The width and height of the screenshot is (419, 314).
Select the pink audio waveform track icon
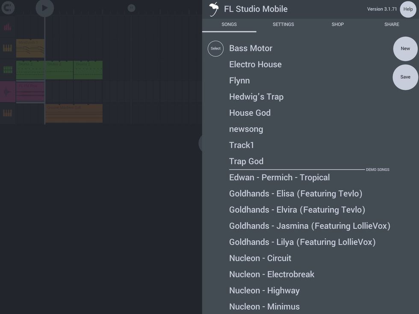(x=8, y=92)
